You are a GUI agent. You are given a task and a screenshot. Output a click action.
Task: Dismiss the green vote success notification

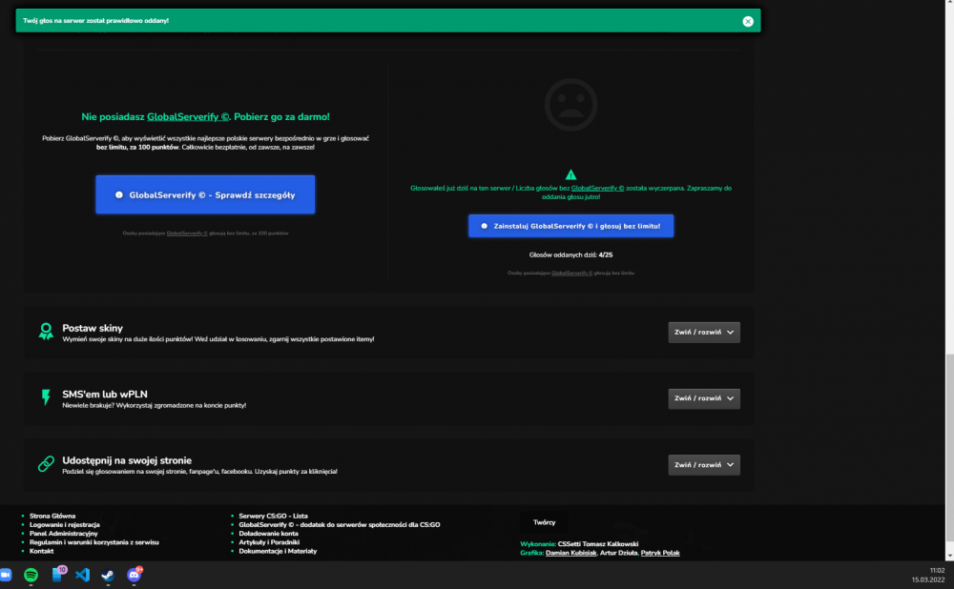coord(748,21)
